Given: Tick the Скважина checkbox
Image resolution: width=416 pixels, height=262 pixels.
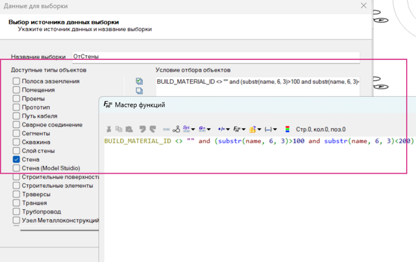Looking at the screenshot, I should pos(16,142).
